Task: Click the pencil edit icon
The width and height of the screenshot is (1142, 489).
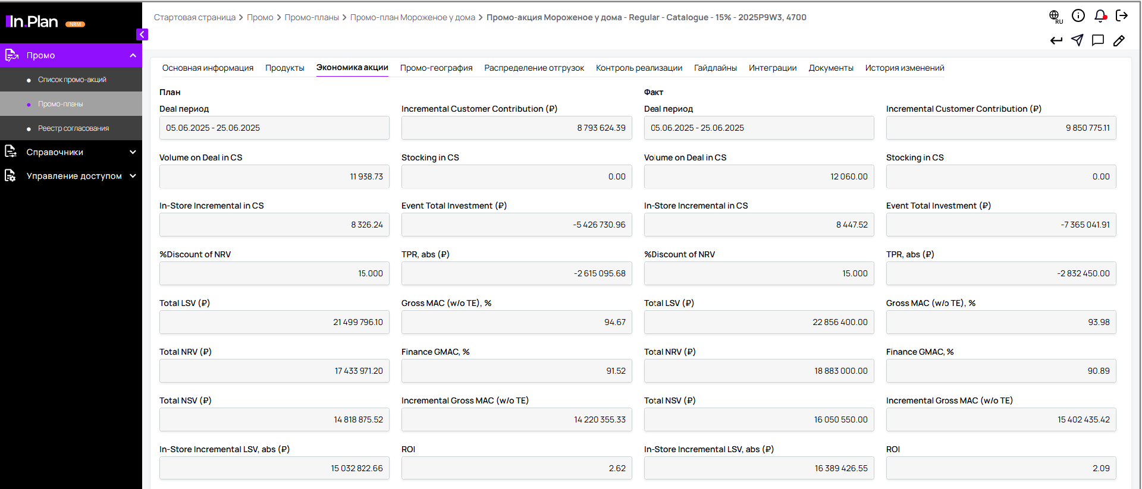Action: (1119, 40)
